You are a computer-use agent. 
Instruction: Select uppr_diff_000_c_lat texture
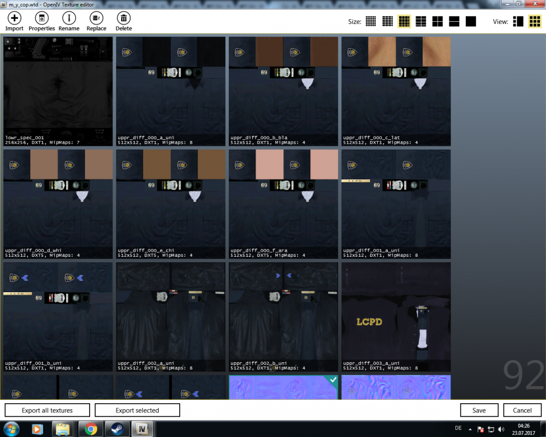tap(396, 91)
